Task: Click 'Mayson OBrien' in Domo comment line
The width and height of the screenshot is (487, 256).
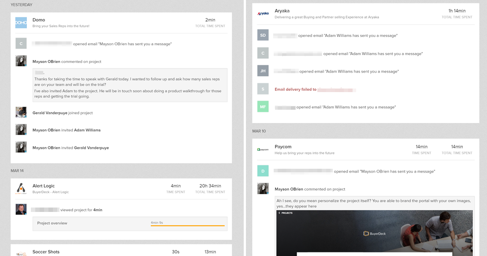Action: (46, 62)
